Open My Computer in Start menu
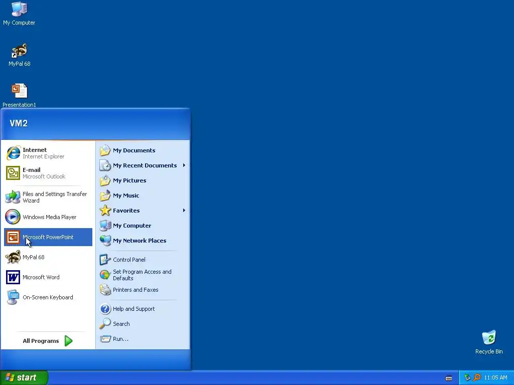Image resolution: width=514 pixels, height=385 pixels. tap(143, 226)
